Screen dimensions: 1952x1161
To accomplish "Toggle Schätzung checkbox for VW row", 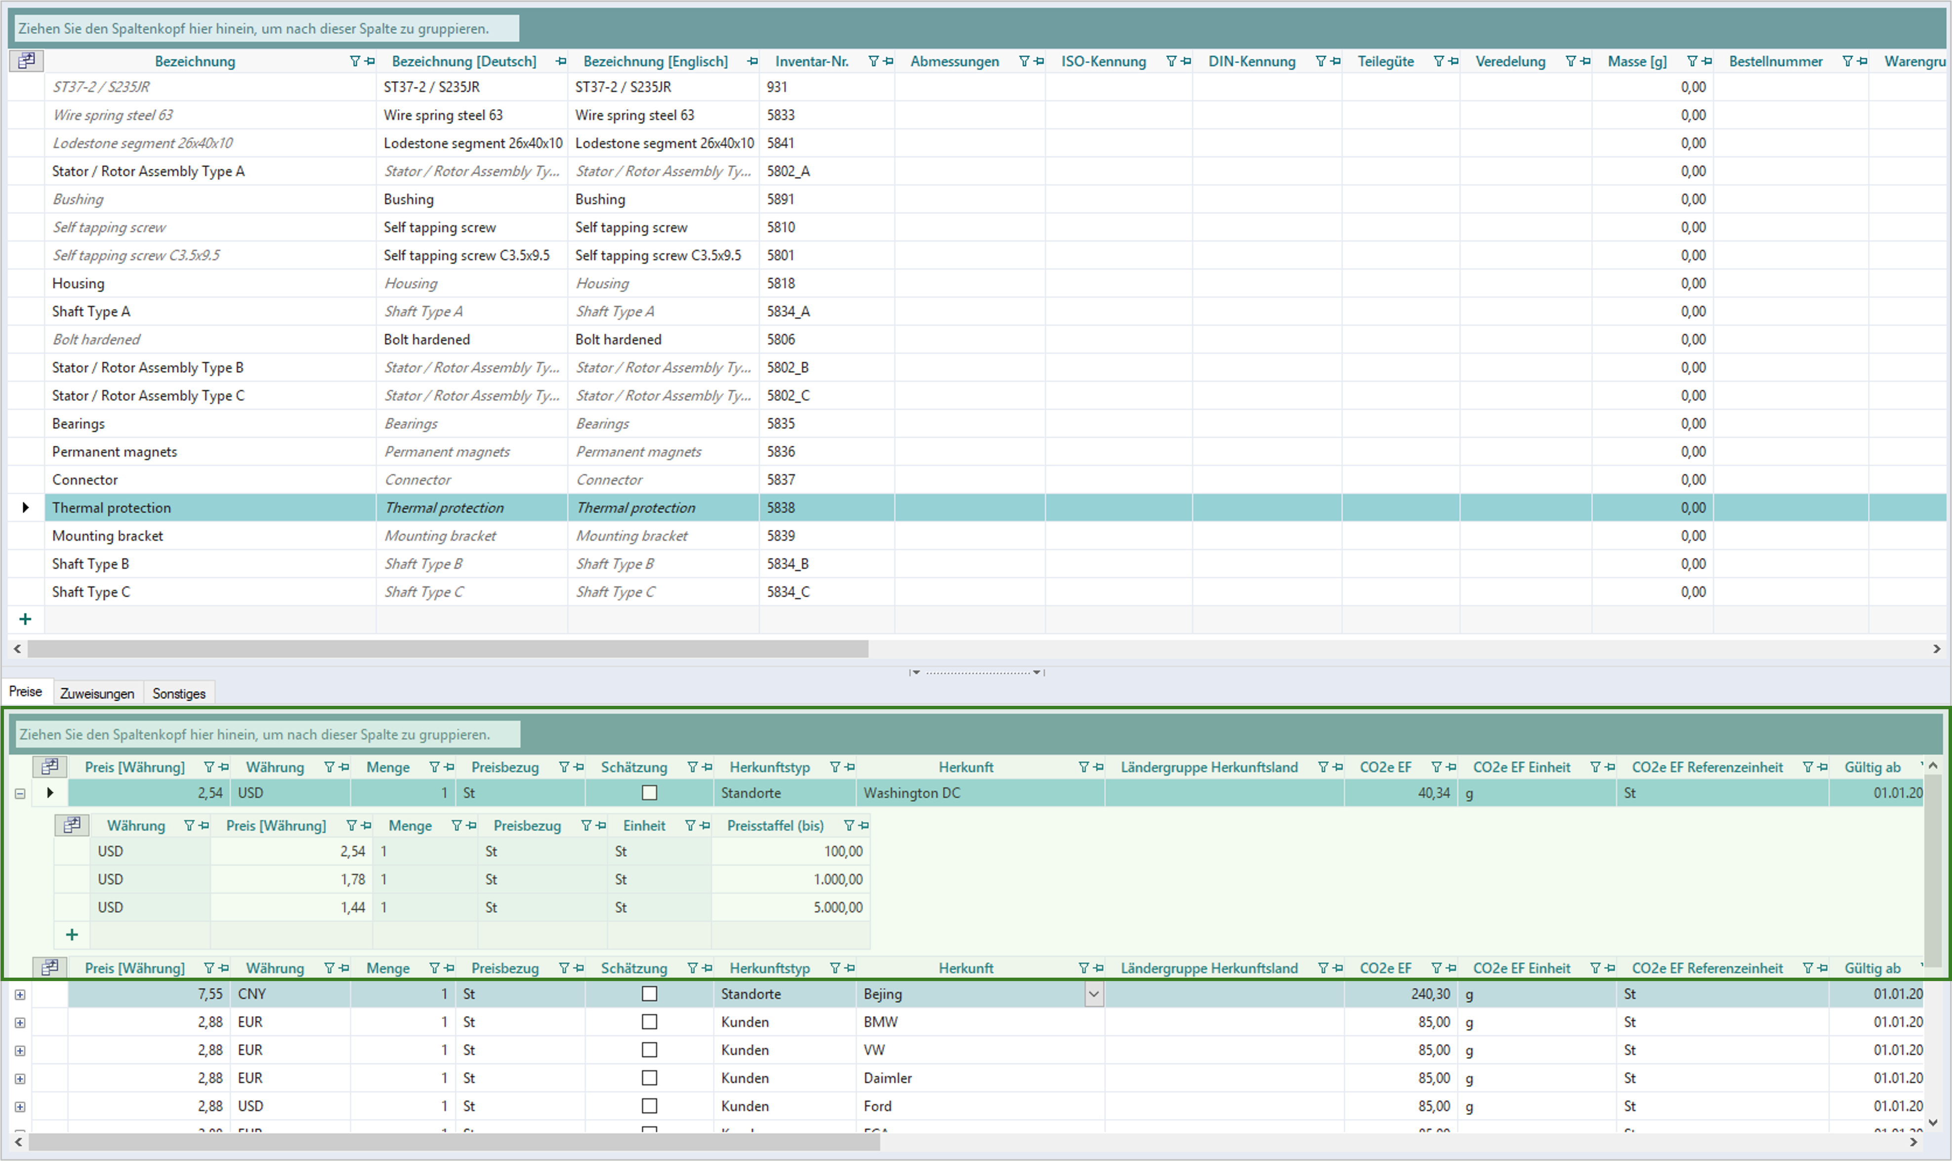I will click(649, 1050).
